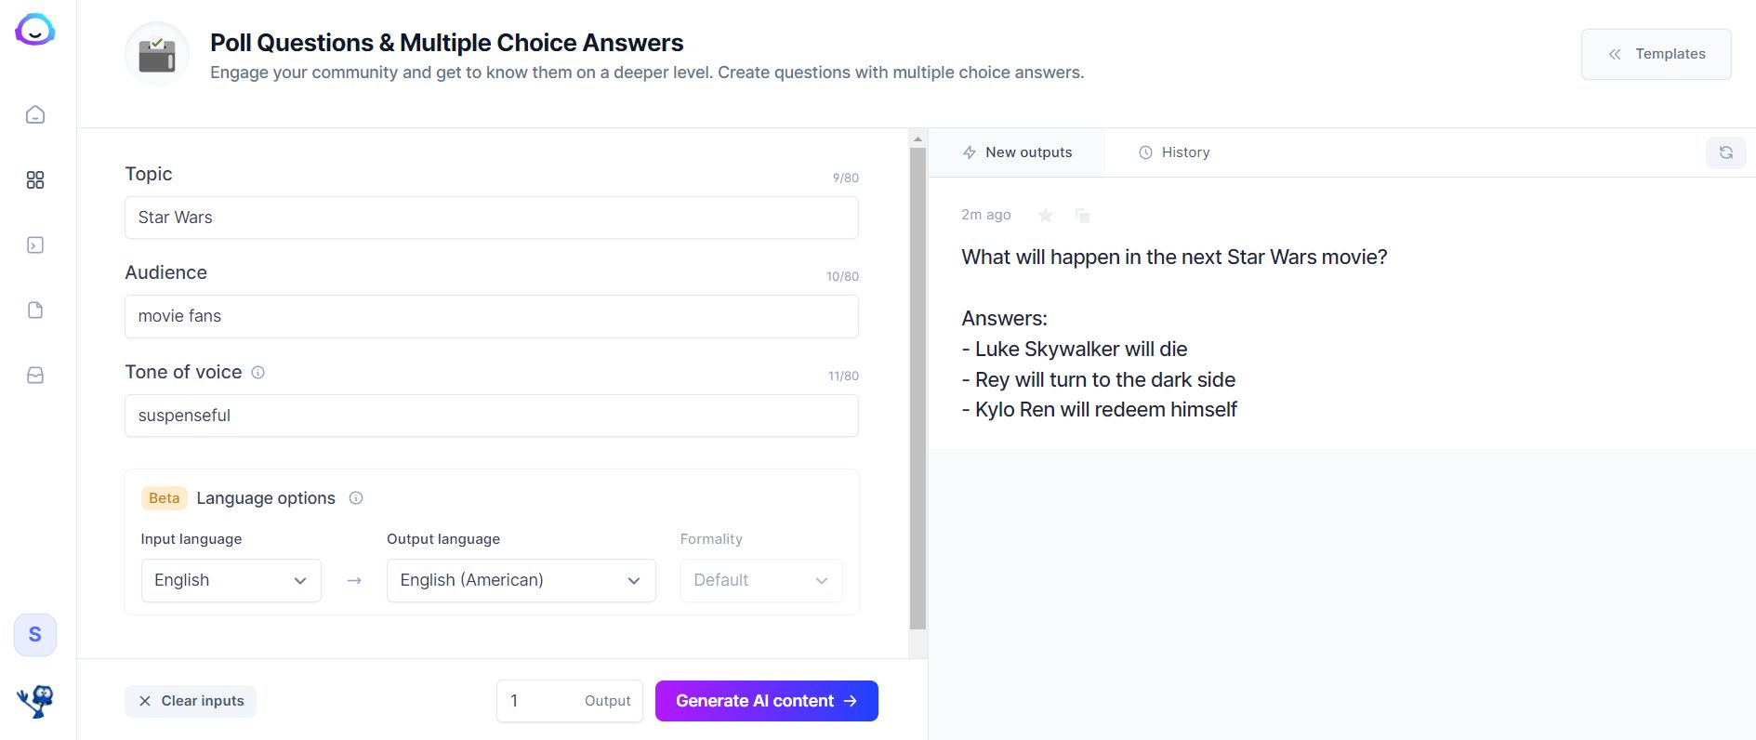Viewport: 1756px width, 740px height.
Task: Click the Clear inputs button
Action: click(191, 701)
